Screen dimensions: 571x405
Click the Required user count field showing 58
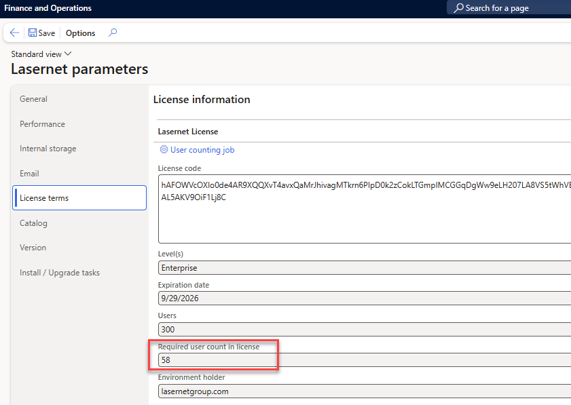click(365, 360)
